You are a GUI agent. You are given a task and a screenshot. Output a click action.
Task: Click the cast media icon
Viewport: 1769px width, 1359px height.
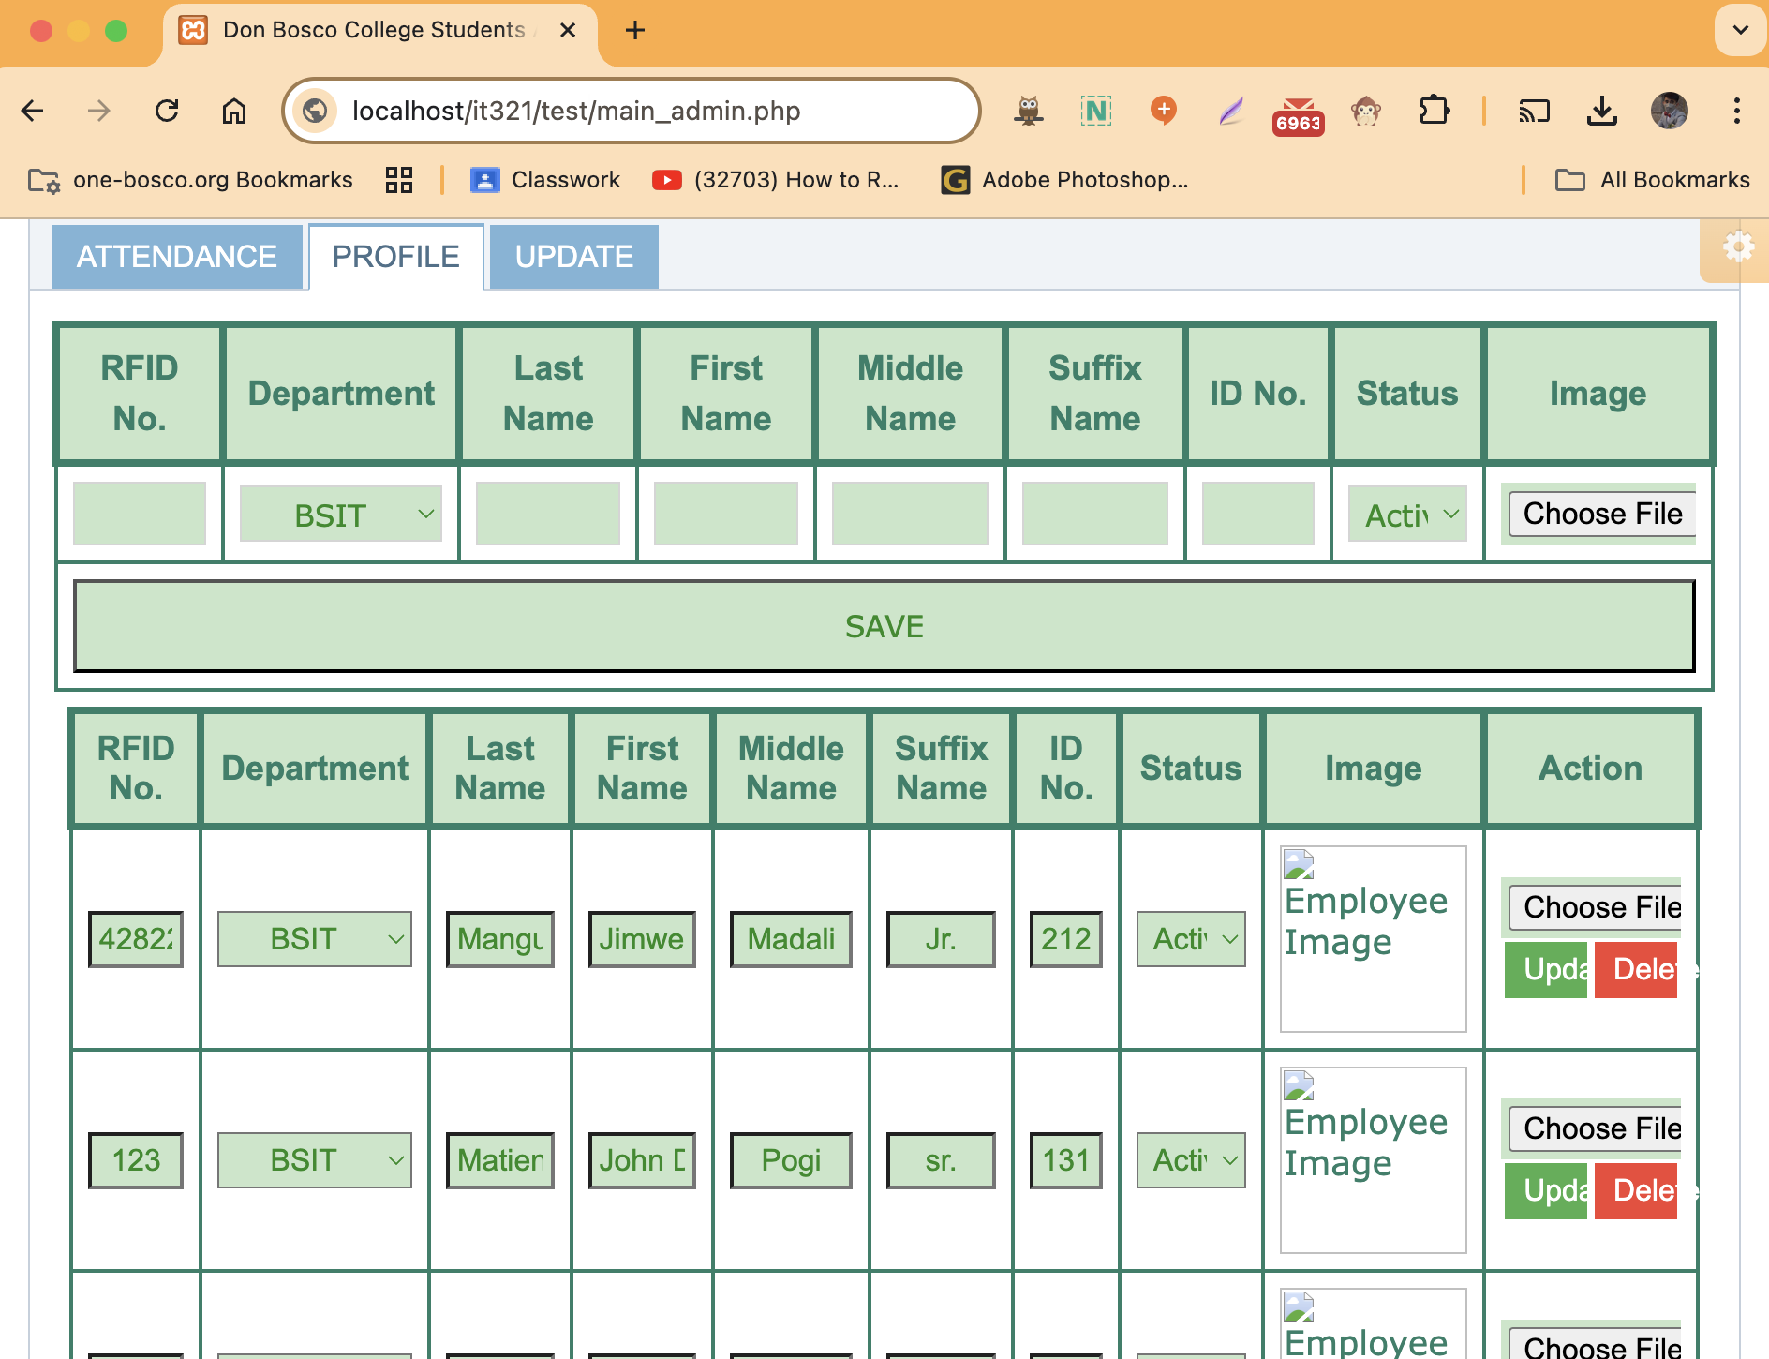point(1535,111)
